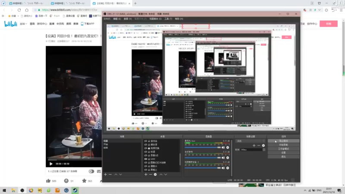Go to the browser home page
This screenshot has width=345, height=194.
[27, 10]
